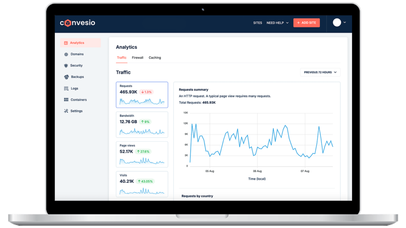Click the 27.6% increase badge
The image size is (406, 228).
click(143, 151)
